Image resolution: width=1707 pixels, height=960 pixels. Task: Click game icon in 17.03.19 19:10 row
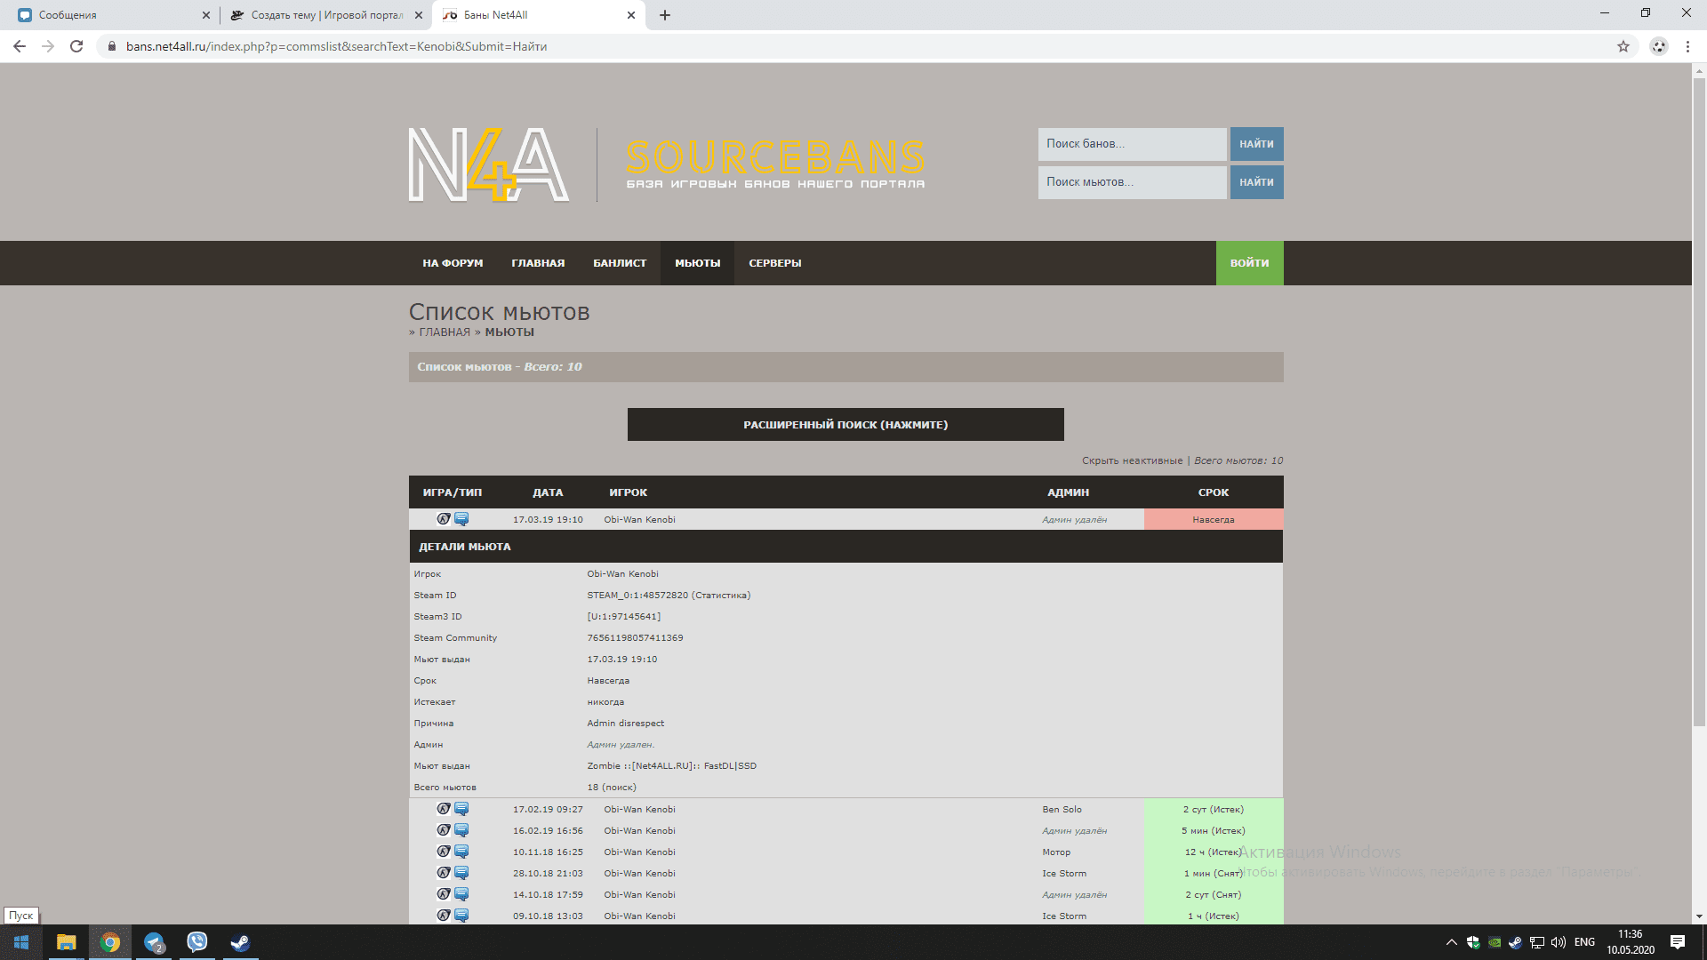coord(444,519)
